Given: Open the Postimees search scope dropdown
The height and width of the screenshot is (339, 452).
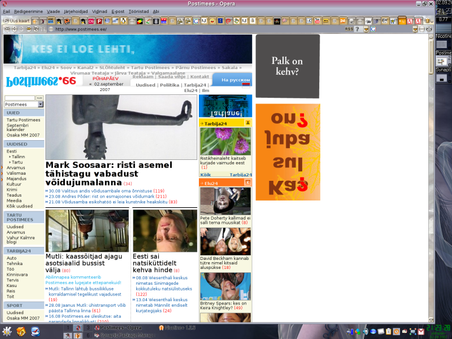Looking at the screenshot, I should click(x=24, y=105).
